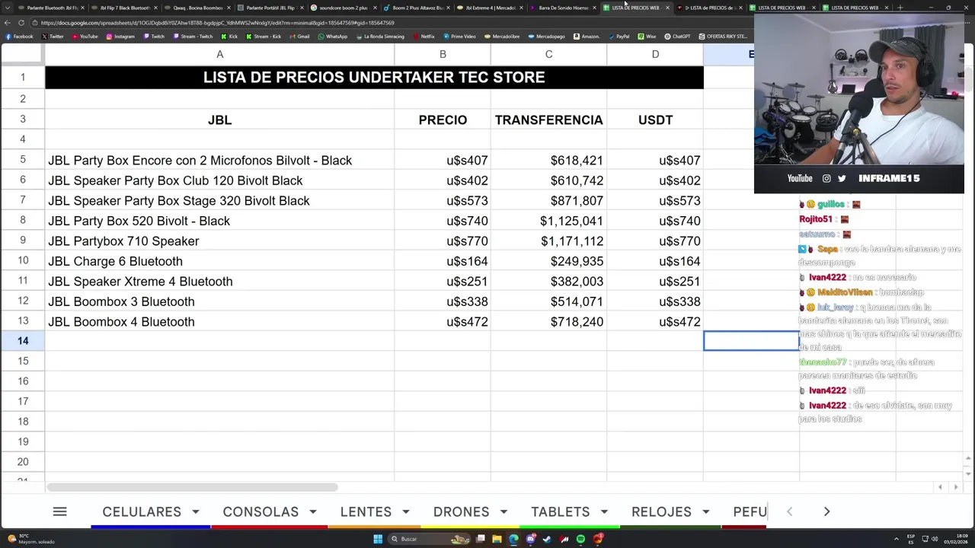
Task: Open the Twitch bookmark
Action: coord(154,37)
